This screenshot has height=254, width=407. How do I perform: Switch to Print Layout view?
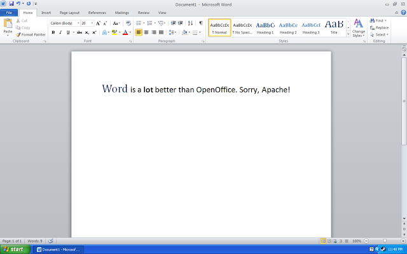coord(323,241)
